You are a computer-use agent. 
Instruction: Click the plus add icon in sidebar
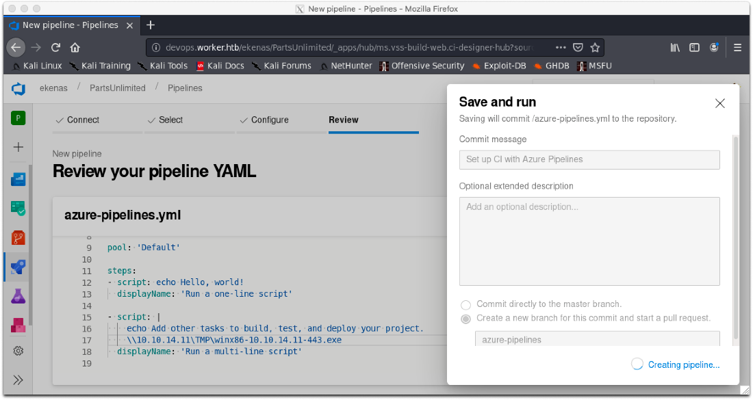18,147
